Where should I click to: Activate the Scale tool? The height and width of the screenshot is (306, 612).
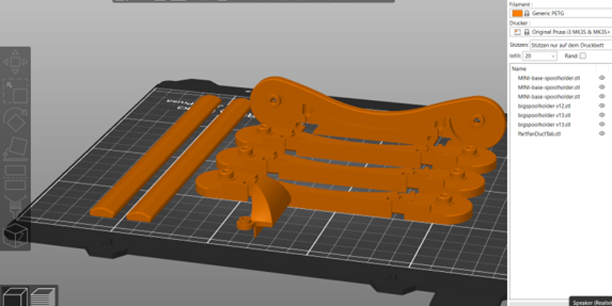[x=16, y=91]
